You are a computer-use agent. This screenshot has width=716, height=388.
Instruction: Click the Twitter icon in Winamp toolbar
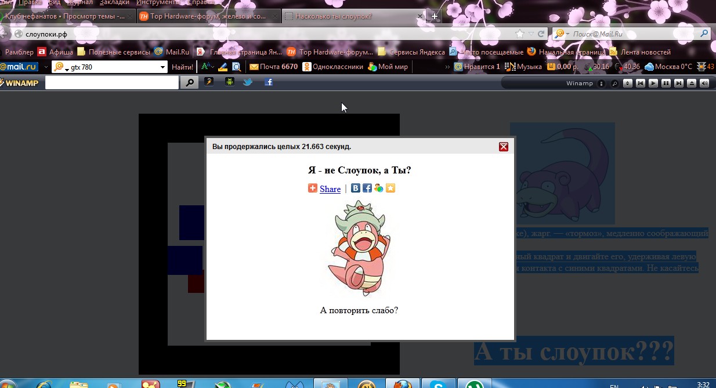point(248,82)
